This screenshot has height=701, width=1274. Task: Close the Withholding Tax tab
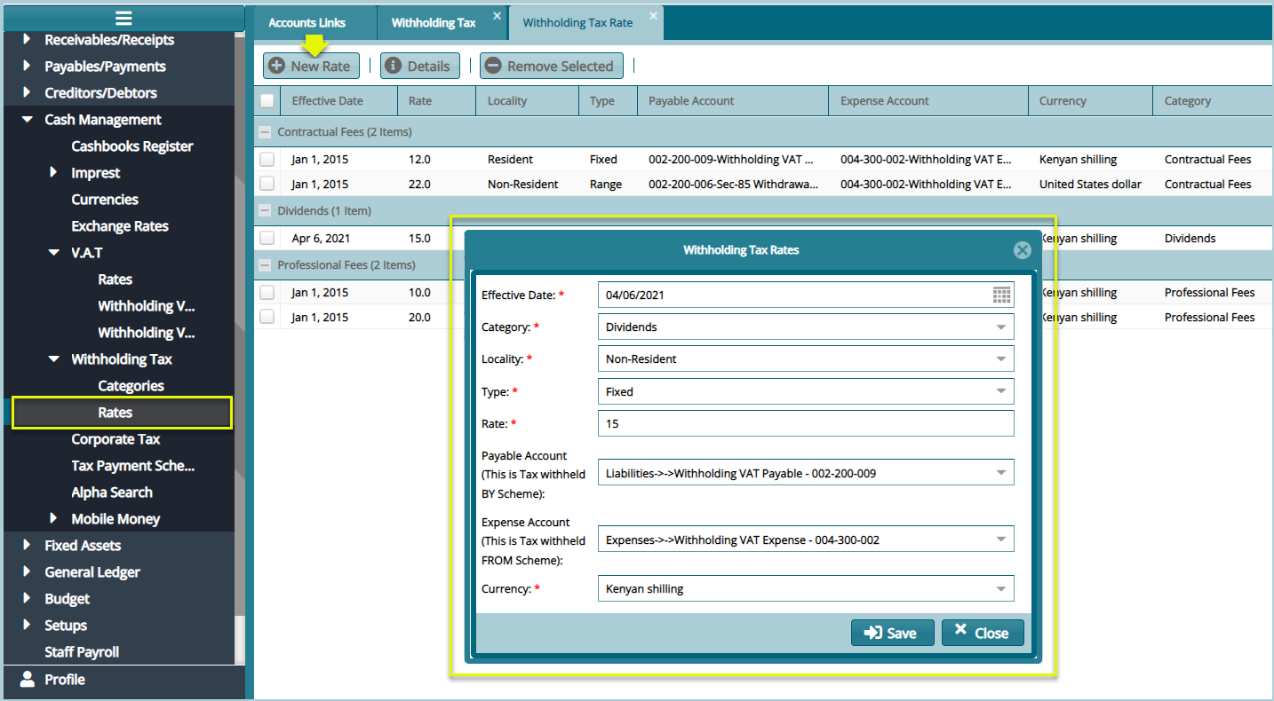click(497, 16)
